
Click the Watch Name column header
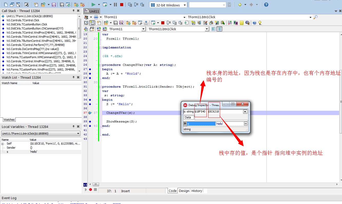16,83
